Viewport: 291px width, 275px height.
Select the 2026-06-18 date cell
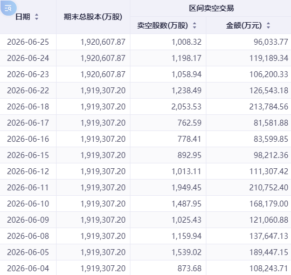tap(28, 107)
